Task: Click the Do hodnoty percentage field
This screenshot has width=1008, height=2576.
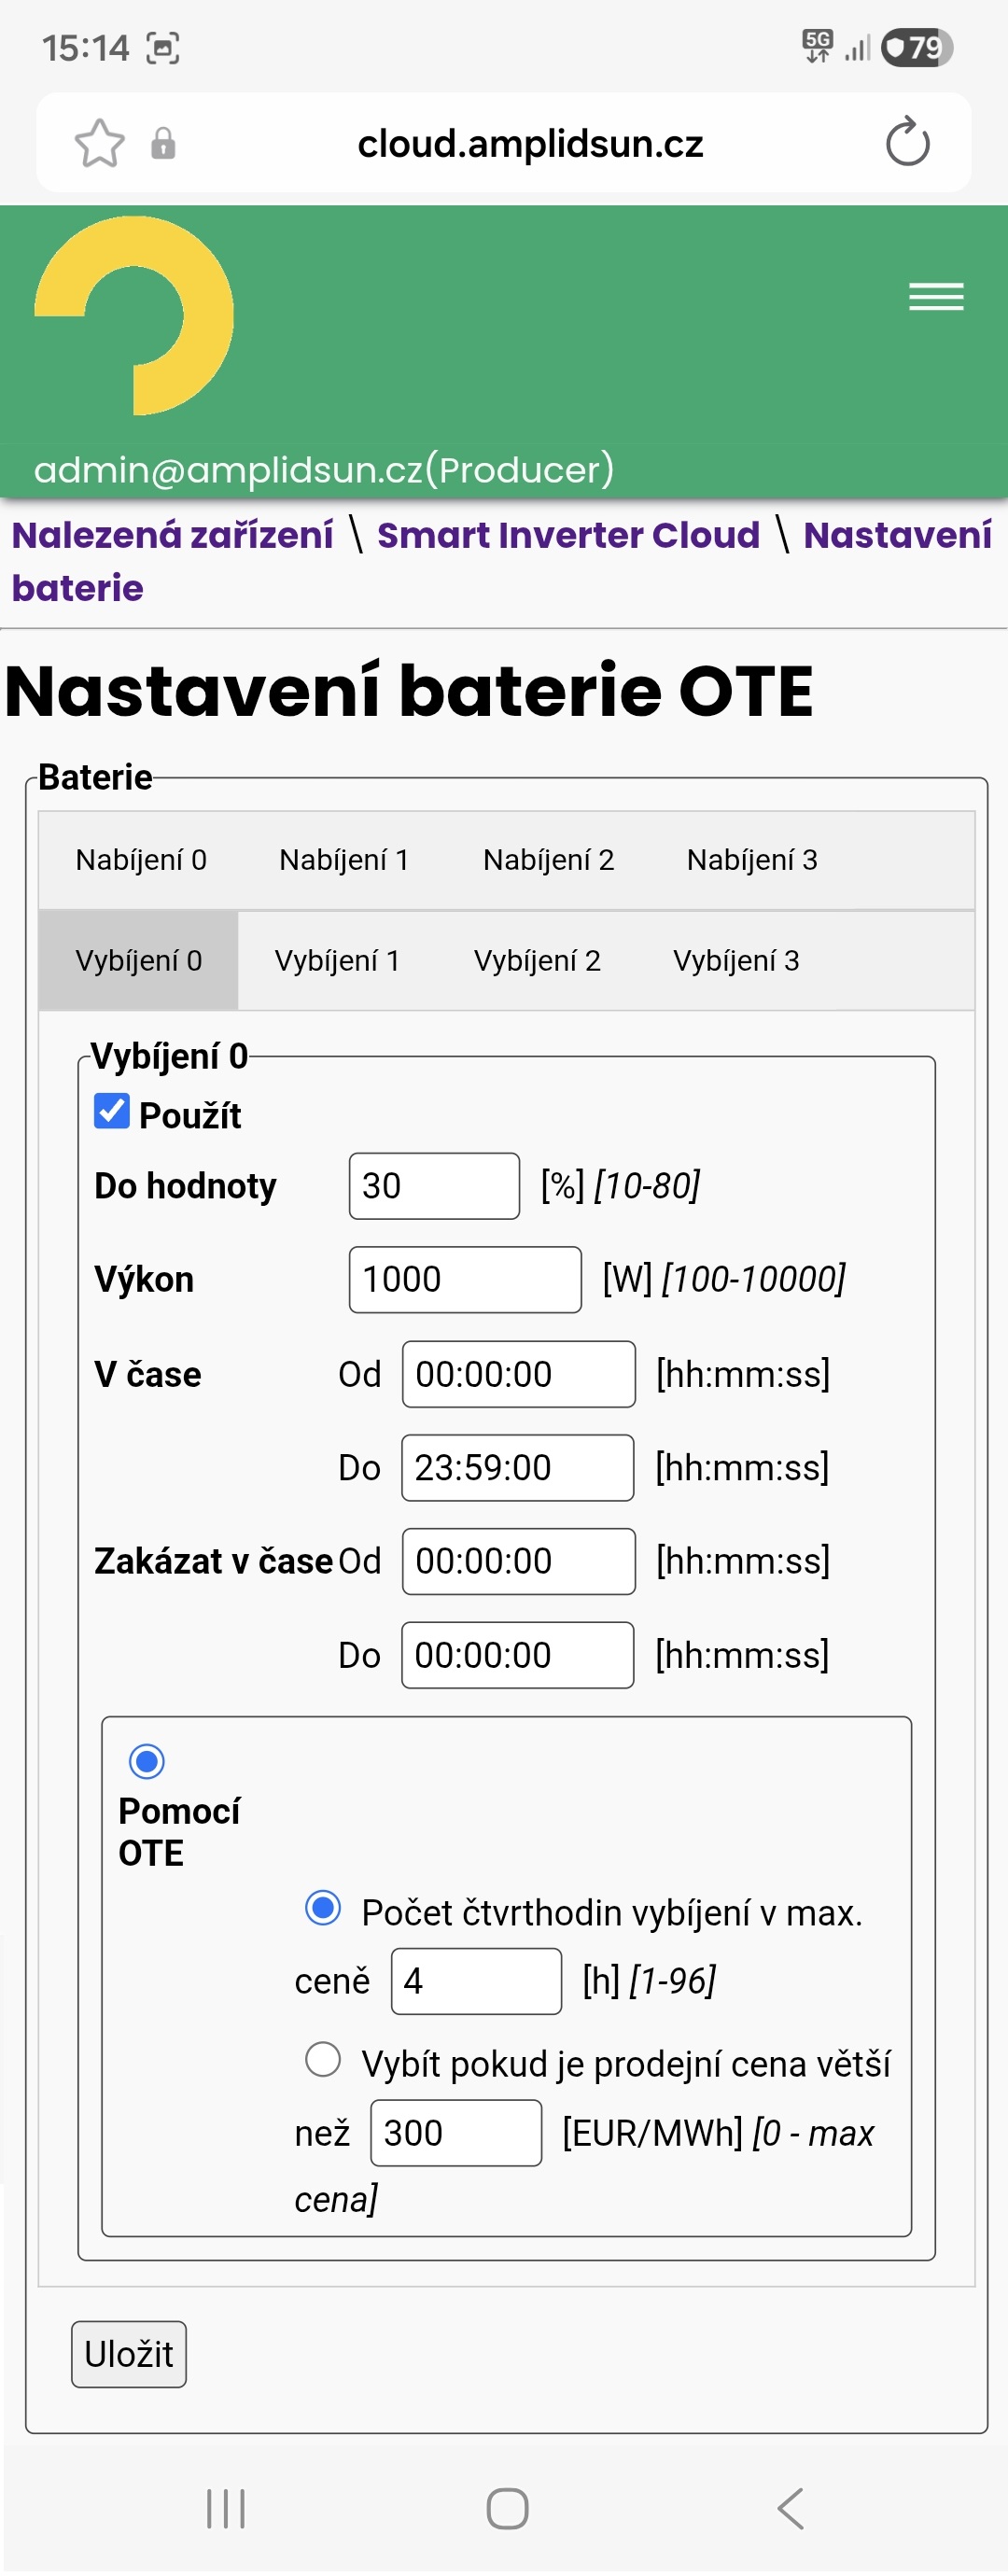Action: (434, 1186)
